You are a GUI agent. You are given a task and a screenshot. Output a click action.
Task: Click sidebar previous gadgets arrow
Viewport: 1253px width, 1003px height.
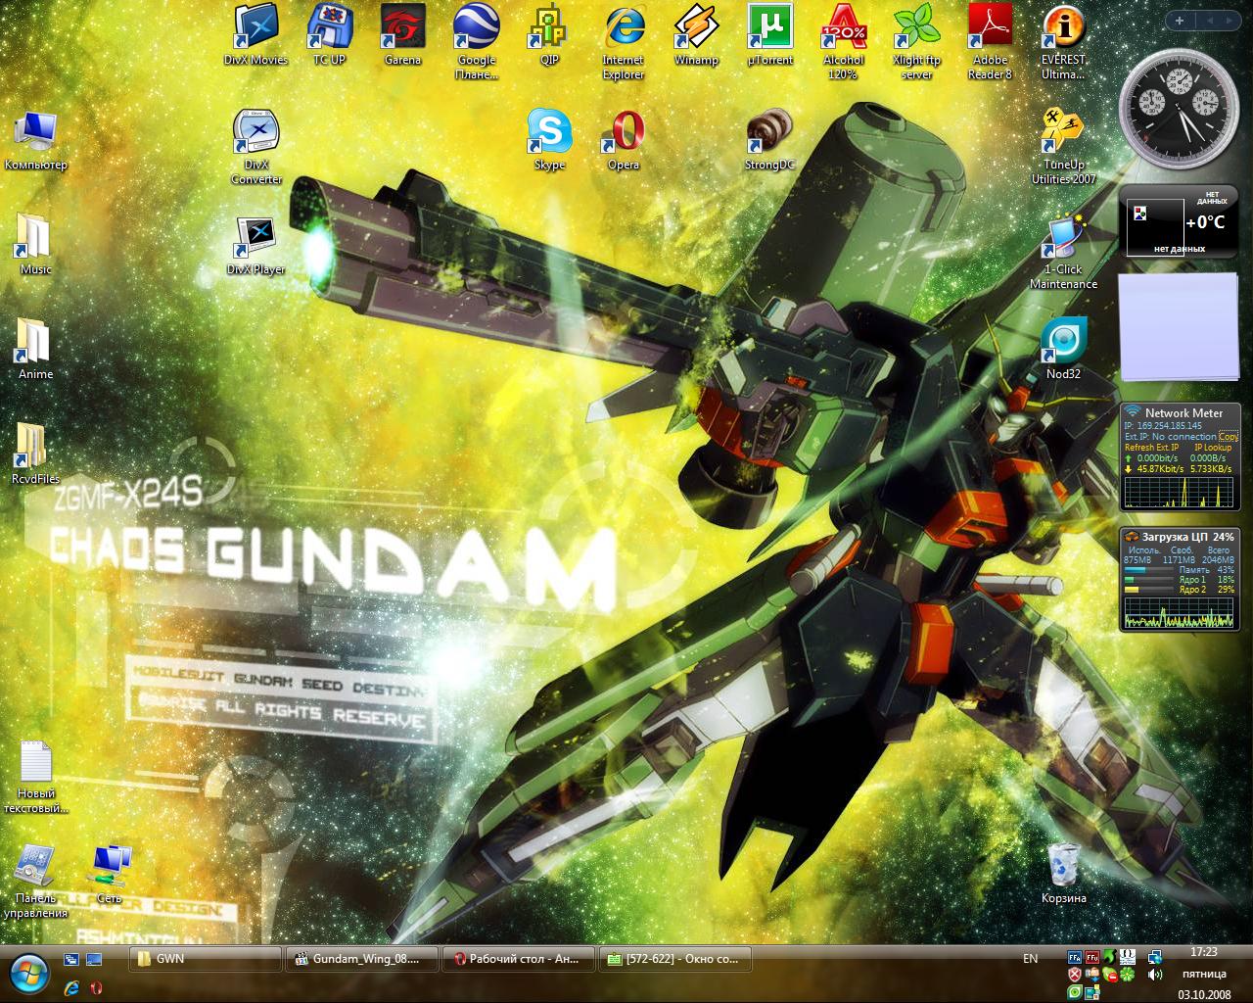tap(1209, 20)
